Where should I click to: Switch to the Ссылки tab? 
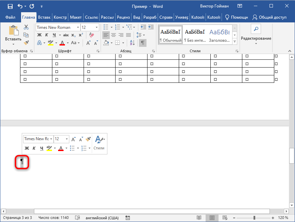pos(91,17)
